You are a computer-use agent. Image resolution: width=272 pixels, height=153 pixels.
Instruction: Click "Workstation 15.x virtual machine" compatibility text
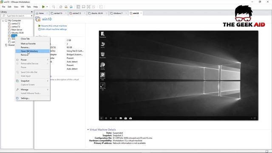pyautogui.click(x=127, y=141)
